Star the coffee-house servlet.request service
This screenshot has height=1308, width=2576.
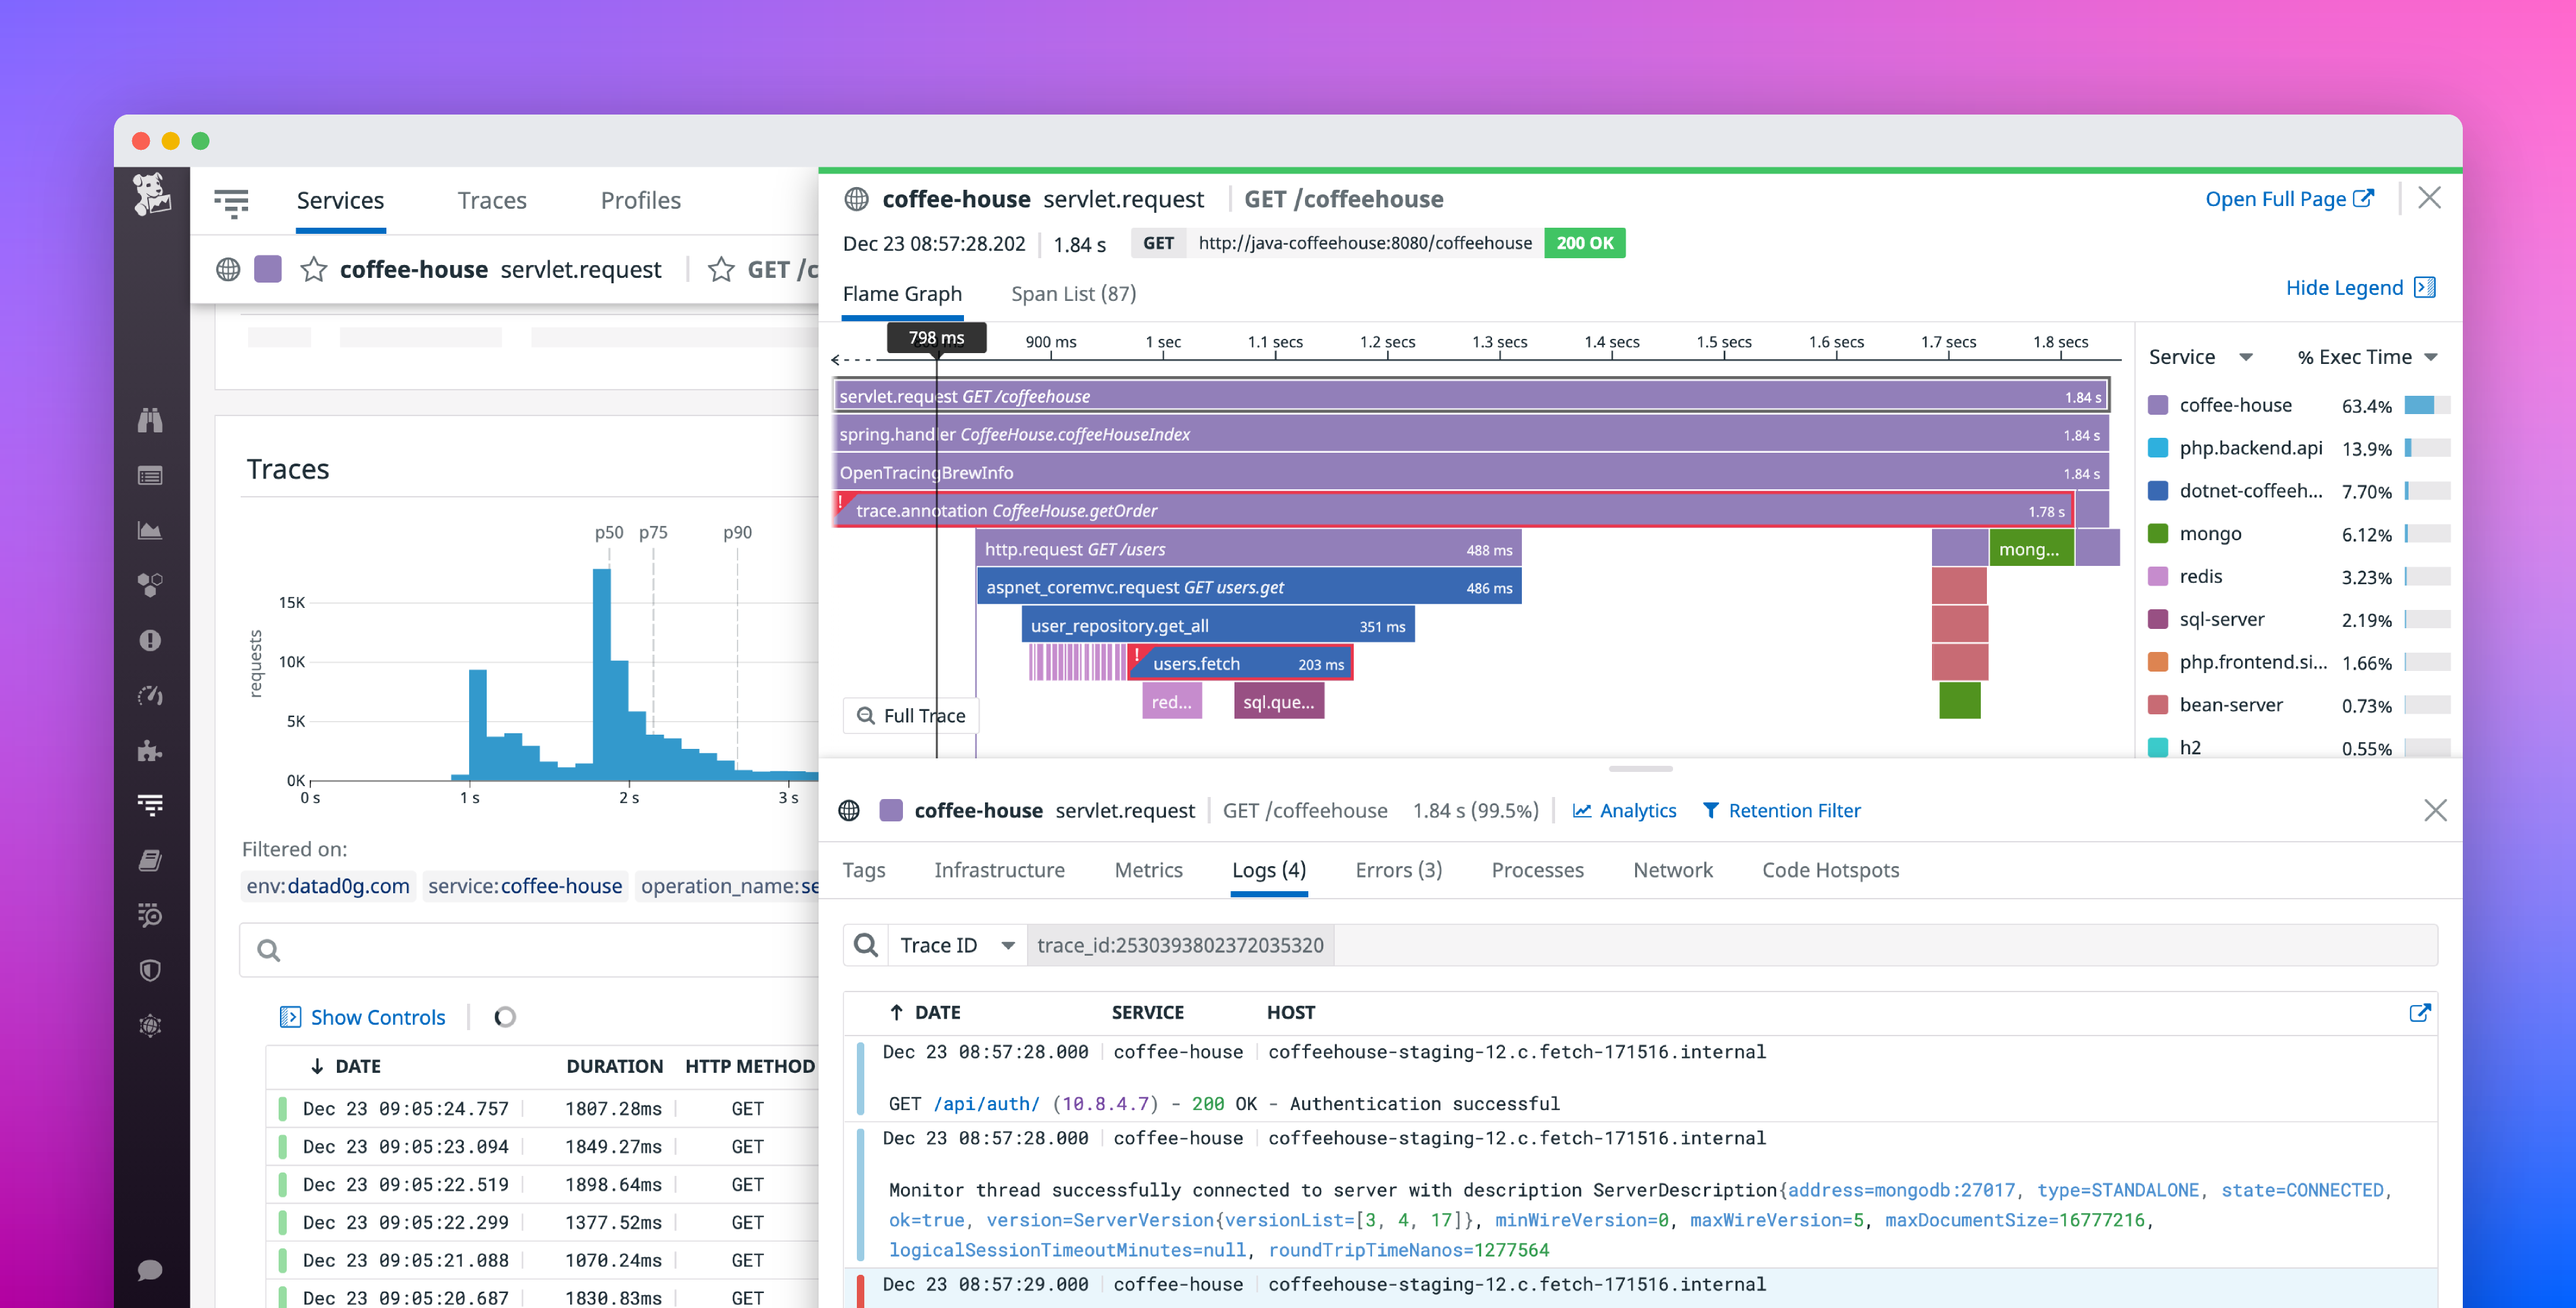pyautogui.click(x=314, y=269)
